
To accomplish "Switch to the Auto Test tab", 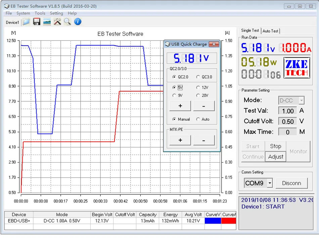I will pyautogui.click(x=270, y=31).
